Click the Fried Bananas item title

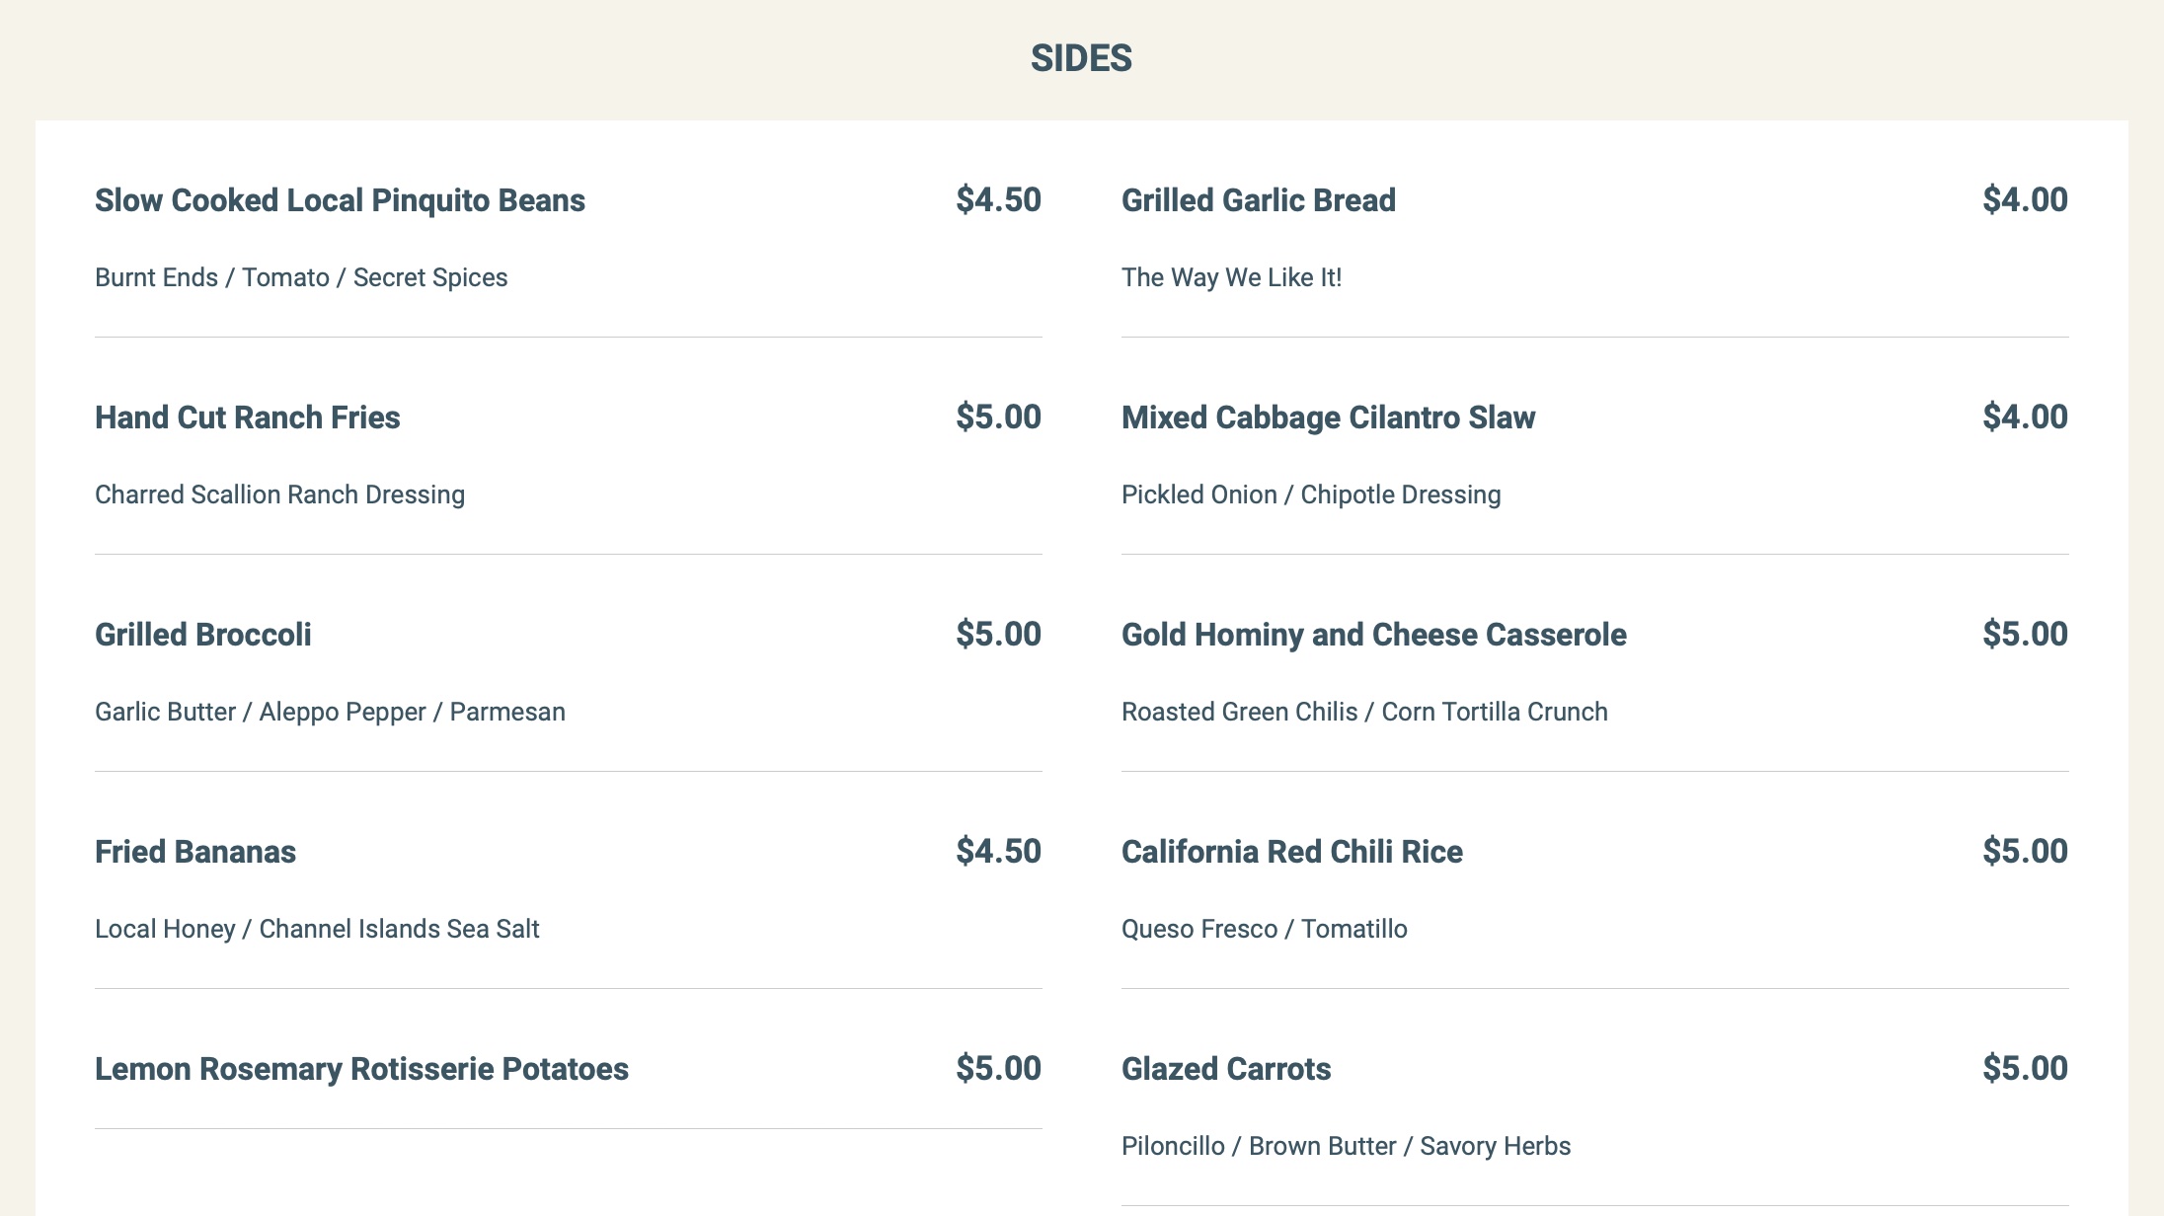coord(194,852)
